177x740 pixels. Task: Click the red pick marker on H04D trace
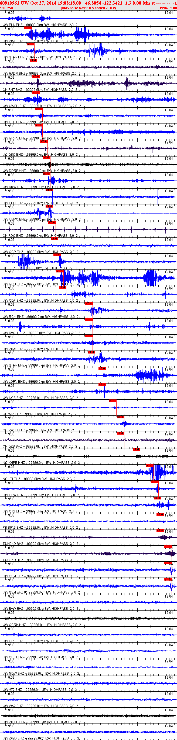(160, 531)
